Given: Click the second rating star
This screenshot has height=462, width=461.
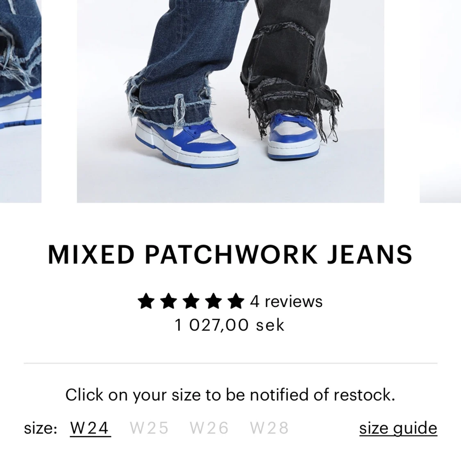Looking at the screenshot, I should 168,301.
